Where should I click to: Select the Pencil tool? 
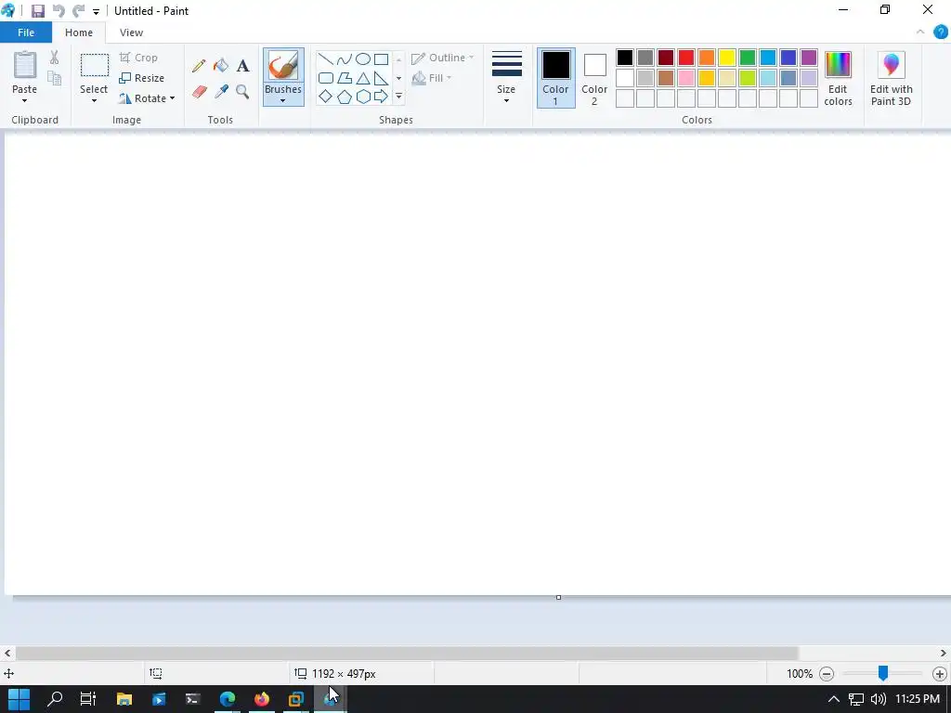[199, 66]
